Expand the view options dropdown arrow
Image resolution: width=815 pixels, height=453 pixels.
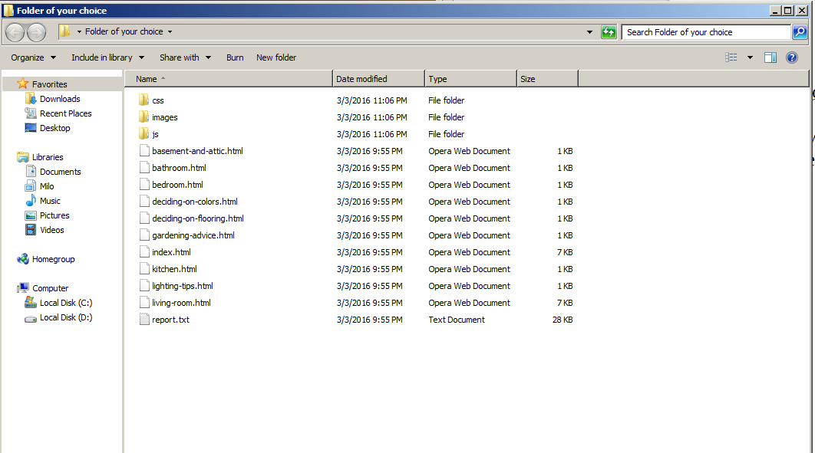click(750, 57)
